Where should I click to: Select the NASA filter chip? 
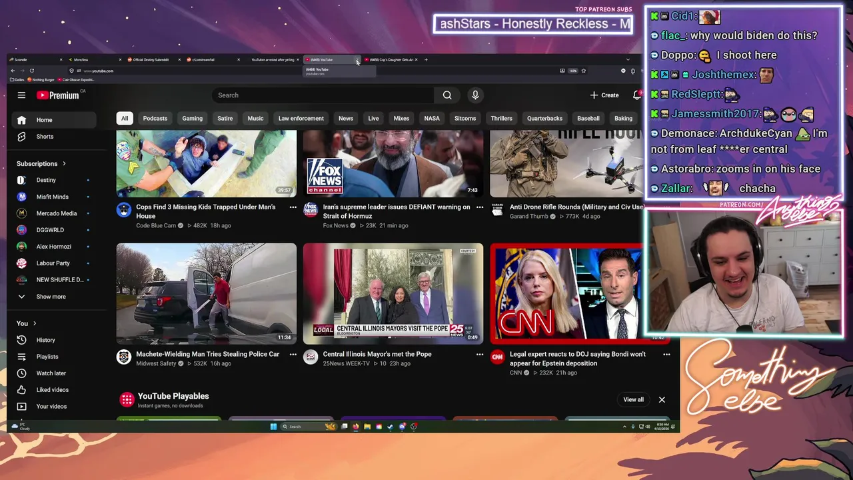tap(432, 119)
